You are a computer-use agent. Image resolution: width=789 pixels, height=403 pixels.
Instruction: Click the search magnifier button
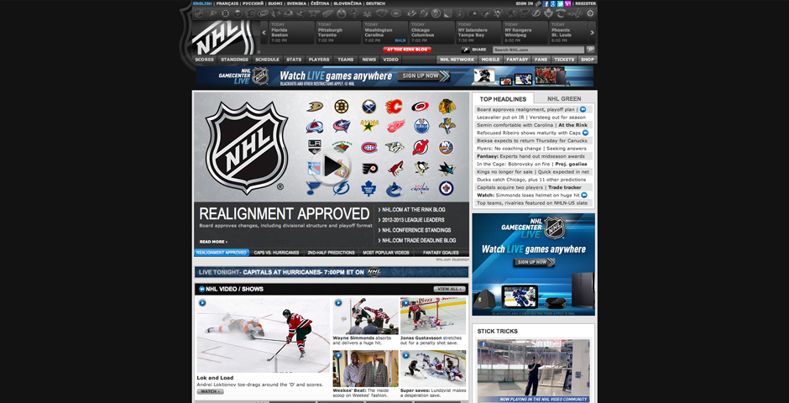[x=590, y=50]
